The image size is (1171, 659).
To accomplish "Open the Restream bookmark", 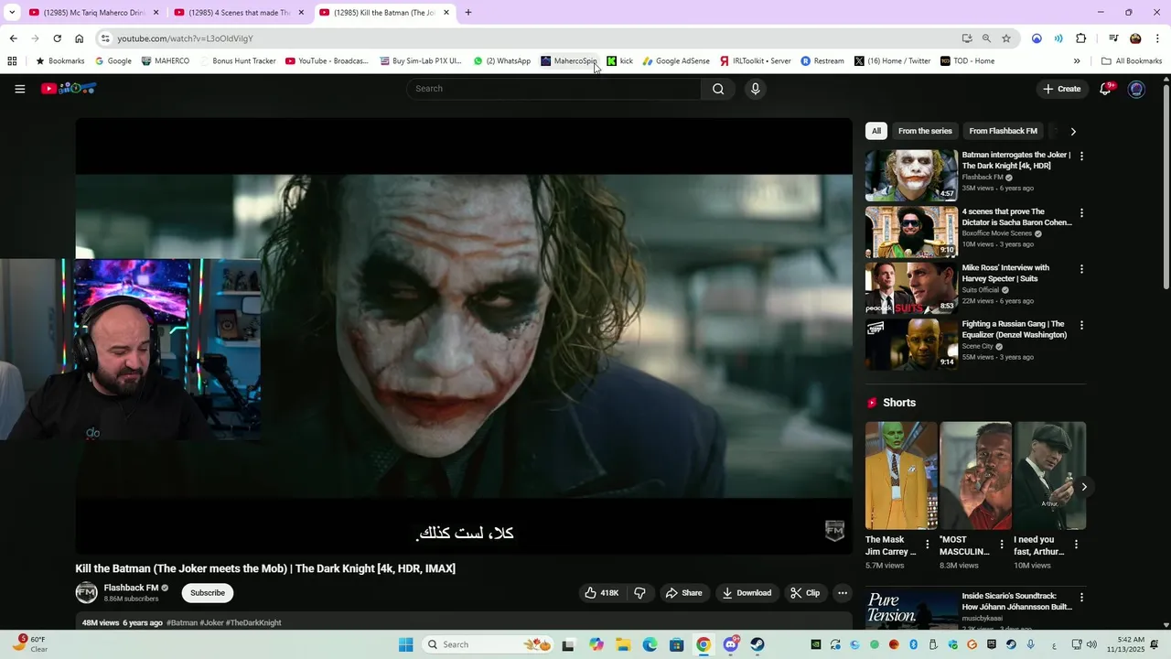I will click(822, 61).
